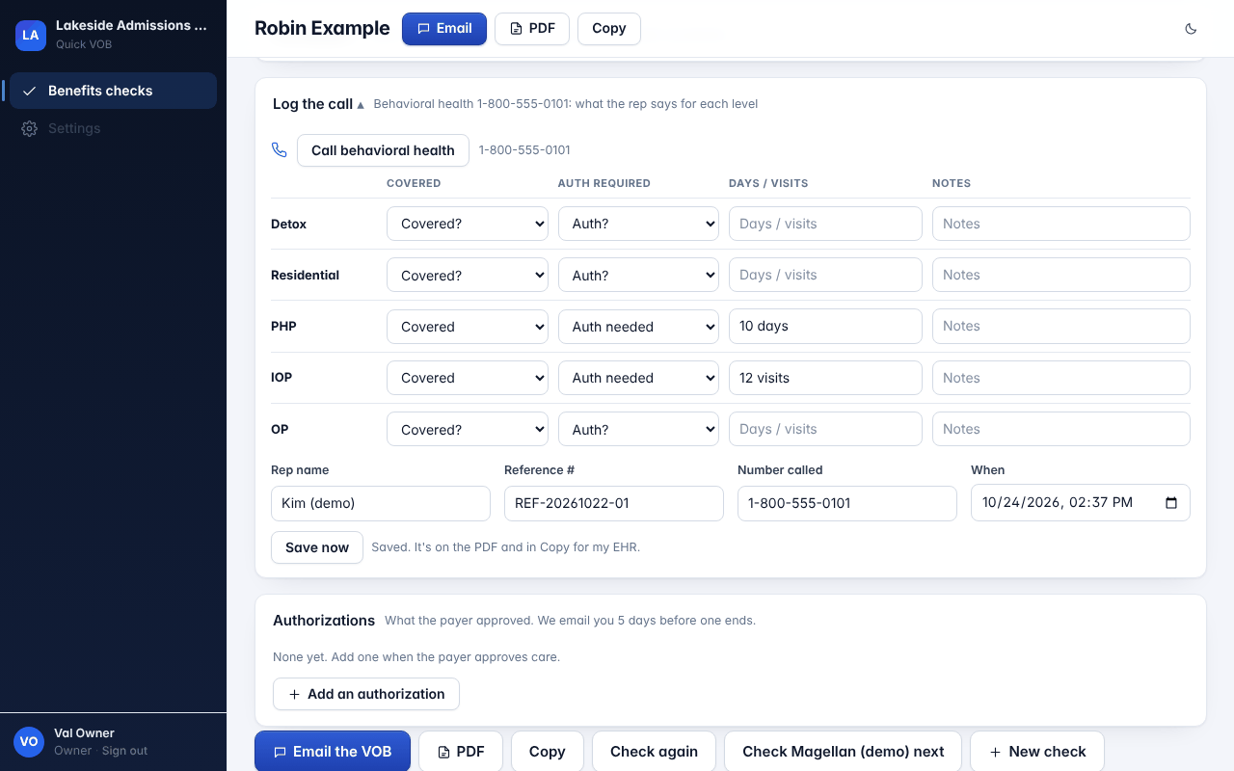Click the phone icon beside Call behavioral health
This screenshot has width=1234, height=771.
(x=280, y=150)
